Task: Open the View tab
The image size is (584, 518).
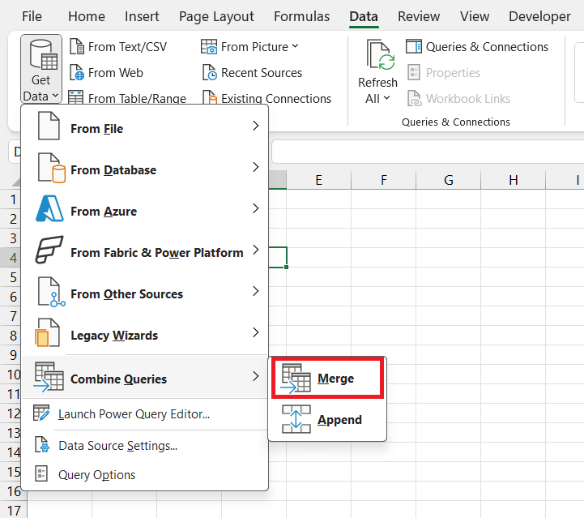Action: (x=475, y=16)
